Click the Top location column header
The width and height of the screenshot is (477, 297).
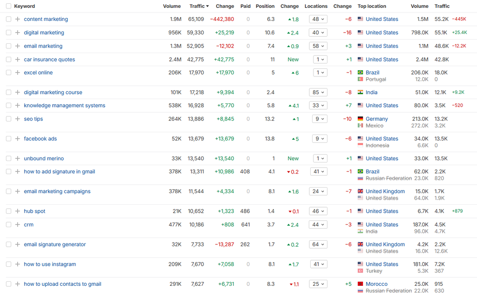point(372,6)
